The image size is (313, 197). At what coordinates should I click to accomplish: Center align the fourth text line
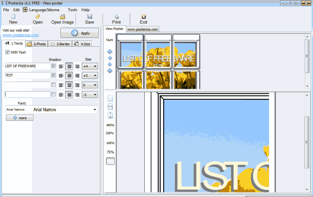point(69,95)
